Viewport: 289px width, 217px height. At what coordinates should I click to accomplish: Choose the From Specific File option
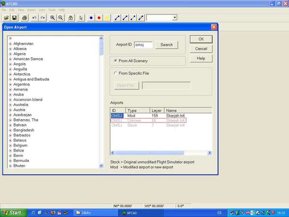[115, 73]
